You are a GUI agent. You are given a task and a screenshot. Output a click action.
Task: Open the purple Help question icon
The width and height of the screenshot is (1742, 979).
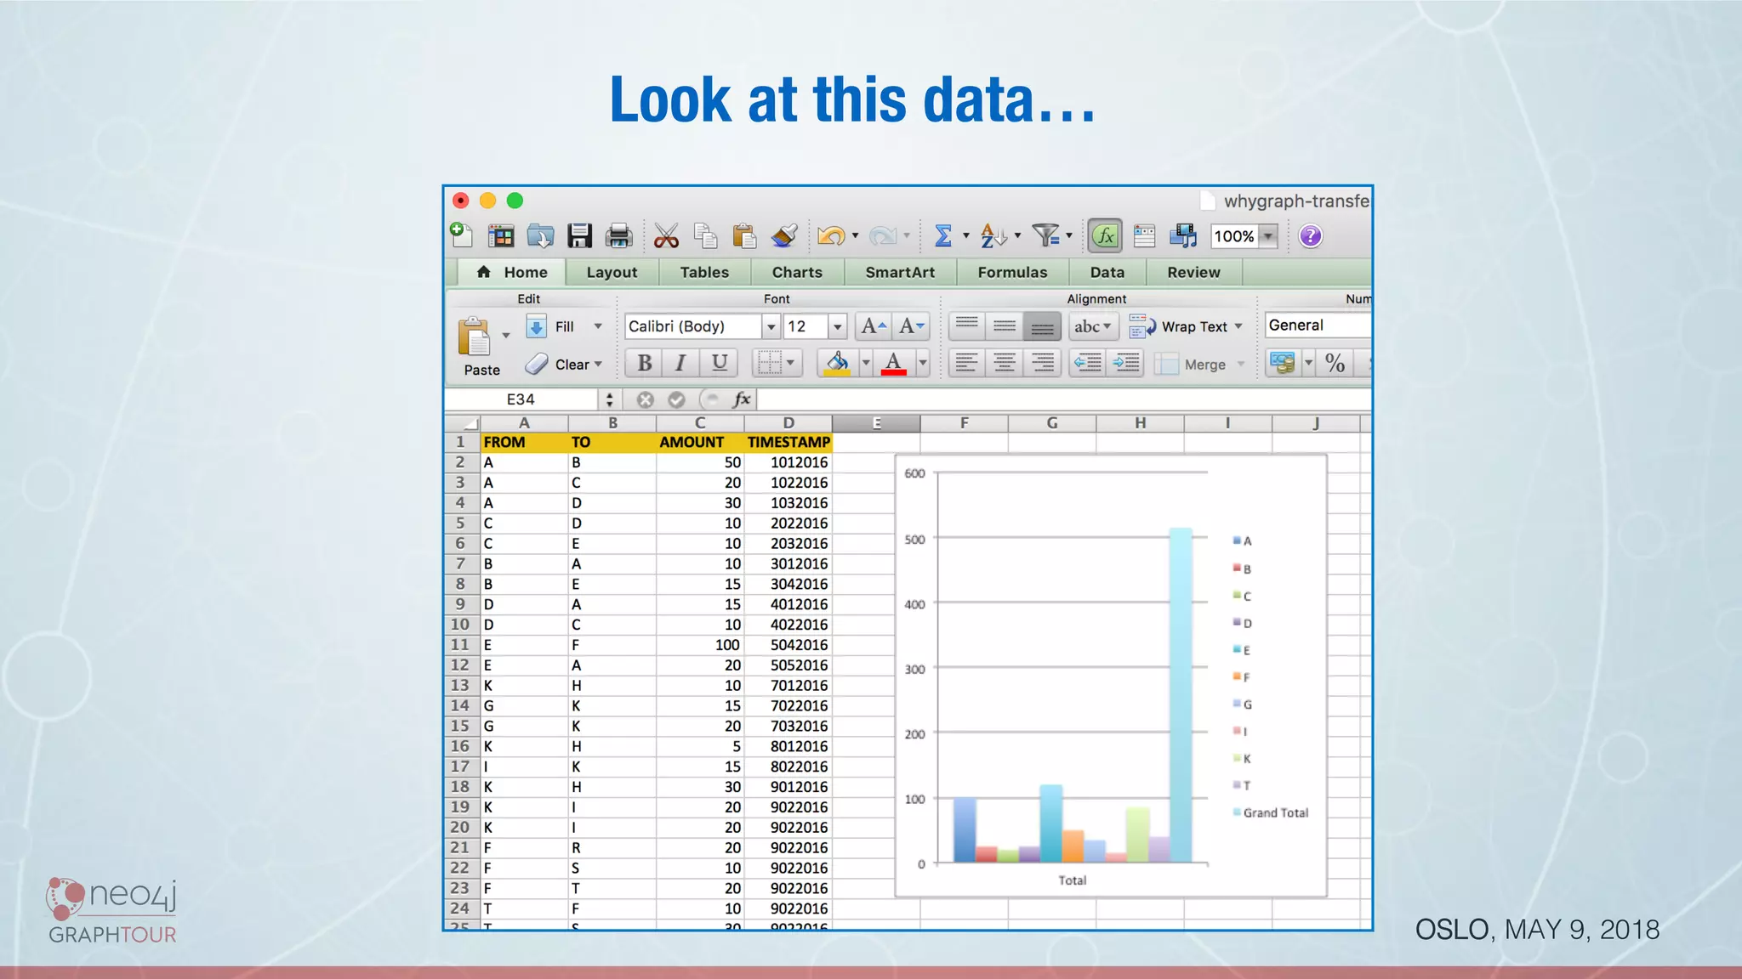pyautogui.click(x=1310, y=235)
